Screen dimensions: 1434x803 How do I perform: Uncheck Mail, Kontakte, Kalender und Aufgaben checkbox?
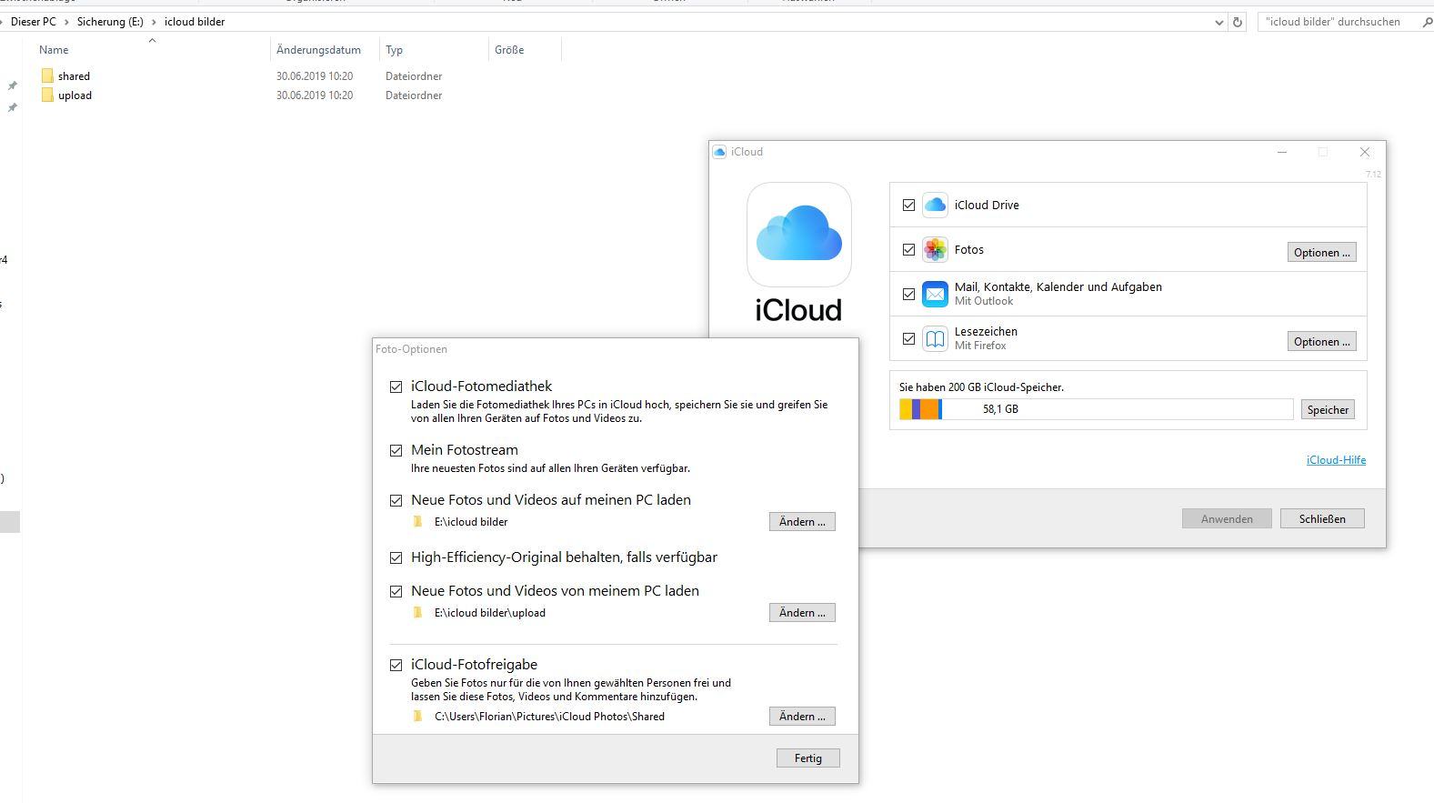click(x=908, y=294)
